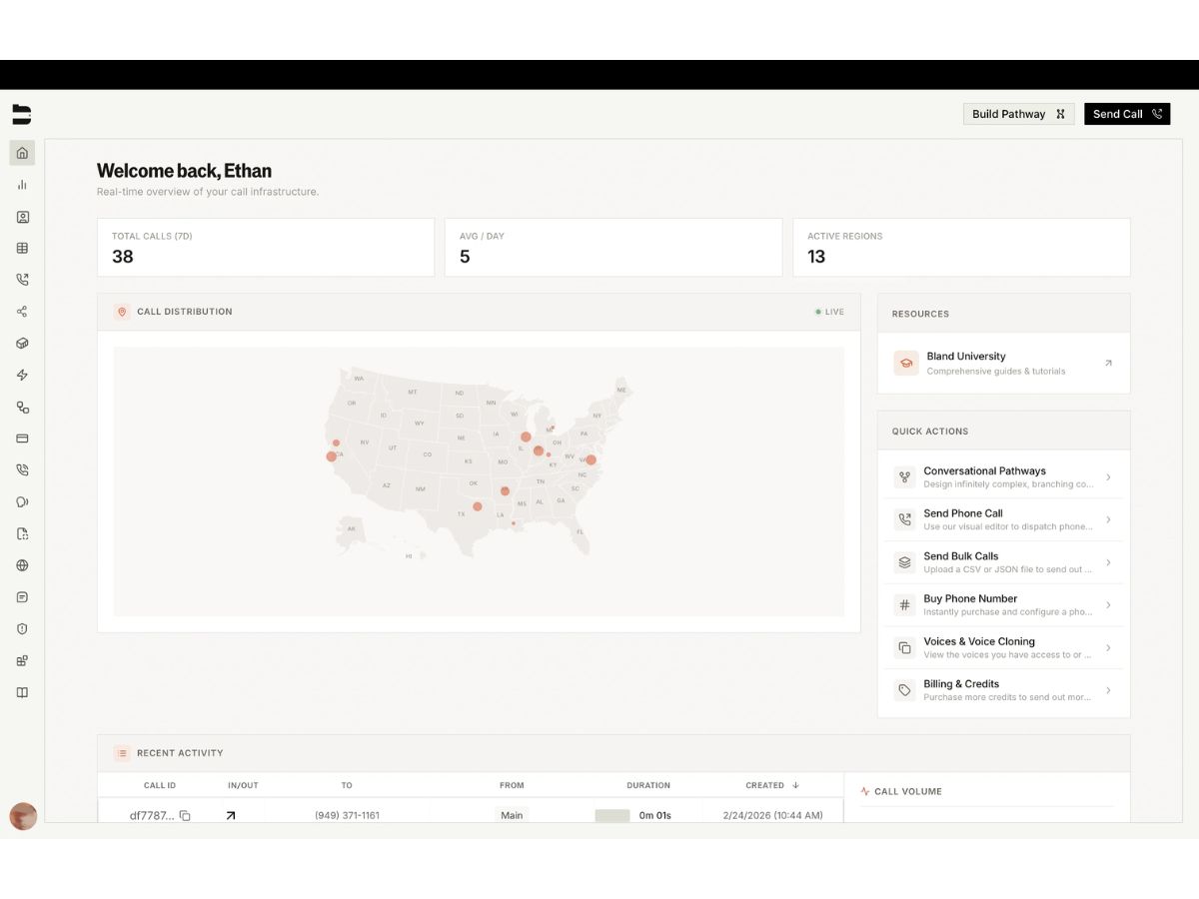Open the add-ons squares sidebar icon
Viewport: 1199px width, 899px height.
point(22,660)
